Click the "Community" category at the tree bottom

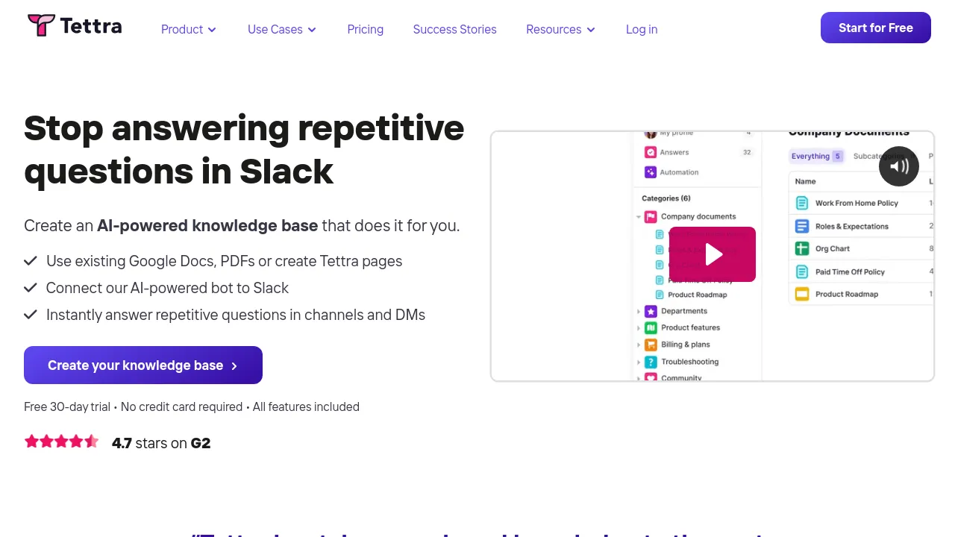[x=681, y=378]
